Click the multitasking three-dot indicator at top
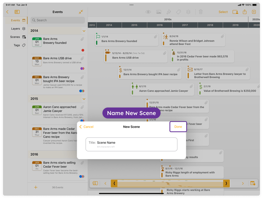 point(131,5)
